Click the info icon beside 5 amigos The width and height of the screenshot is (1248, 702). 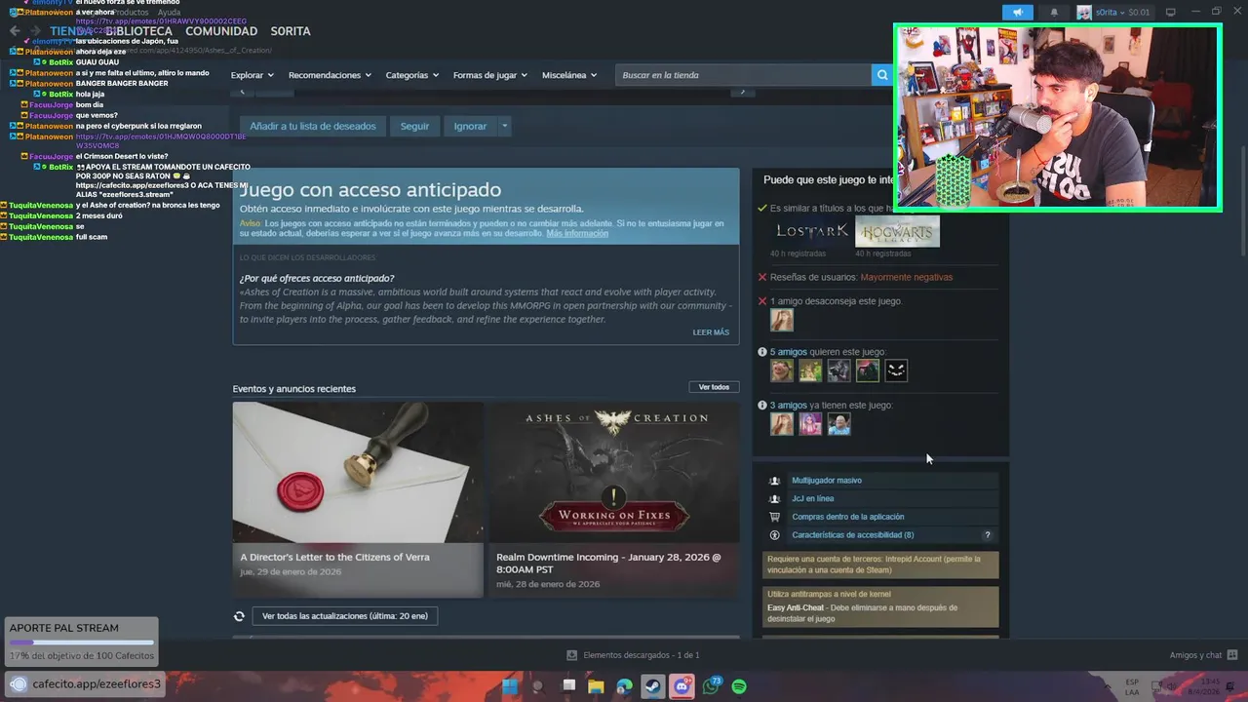[x=762, y=352]
